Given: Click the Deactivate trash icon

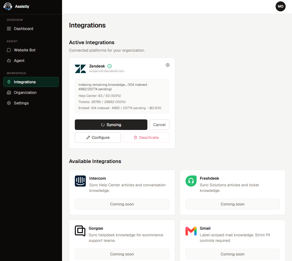Looking at the screenshot, I should pyautogui.click(x=135, y=137).
